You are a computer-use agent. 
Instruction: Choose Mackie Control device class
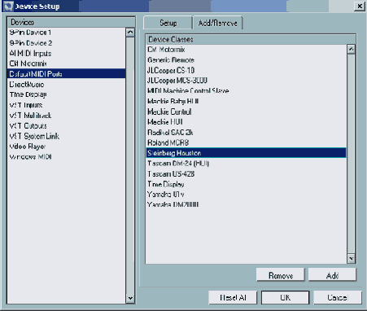click(x=246, y=112)
